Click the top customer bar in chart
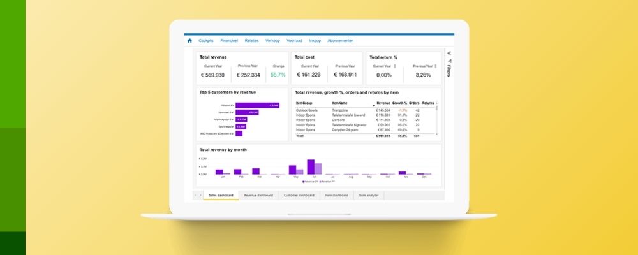The height and width of the screenshot is (255, 638). (257, 105)
